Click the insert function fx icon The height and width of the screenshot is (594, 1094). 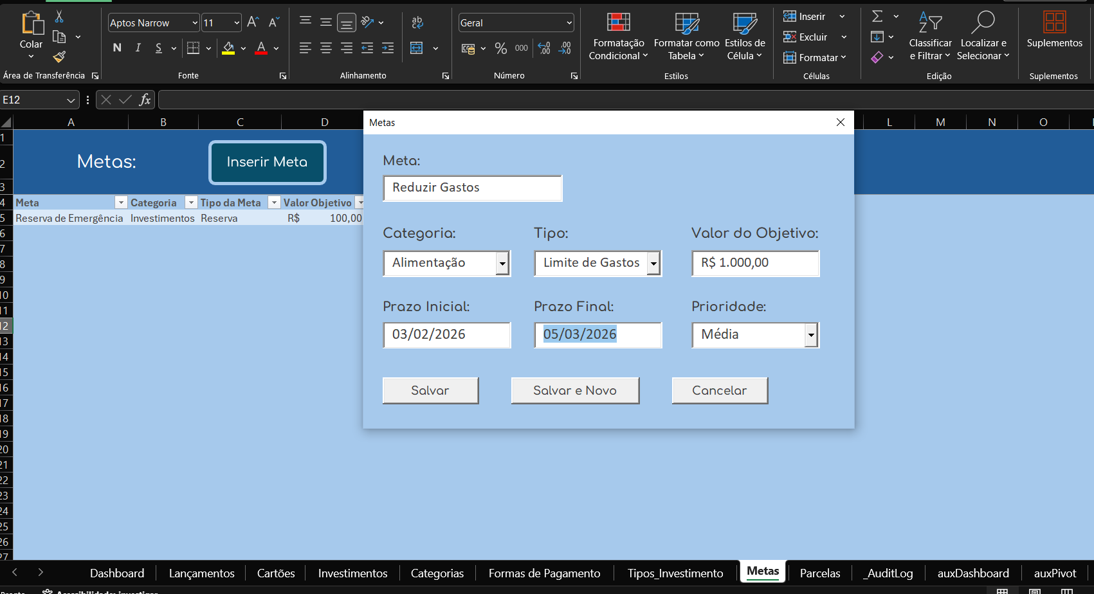click(x=145, y=100)
